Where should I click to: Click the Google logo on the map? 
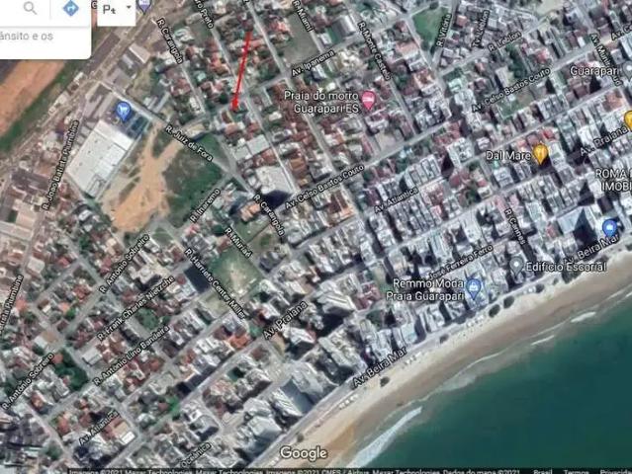coord(304,453)
